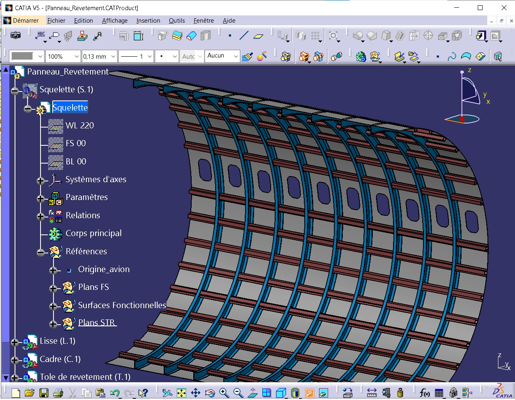The height and width of the screenshot is (400, 515).
Task: Collapse the selected Squelette part node
Action: (x=28, y=109)
